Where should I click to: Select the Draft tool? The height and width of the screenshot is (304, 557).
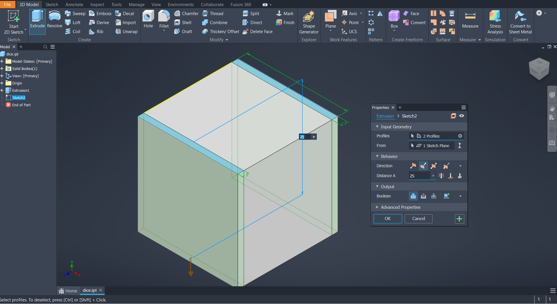point(183,32)
